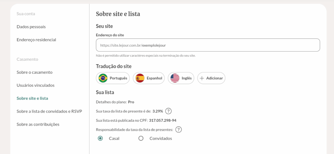334x154 pixels.
Task: Open help icon beside Responsabilidade da taxa
Action: (x=178, y=130)
